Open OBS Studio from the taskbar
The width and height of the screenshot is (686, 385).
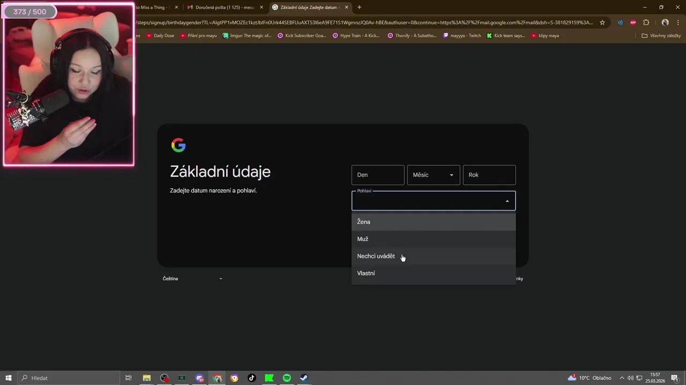click(x=164, y=378)
